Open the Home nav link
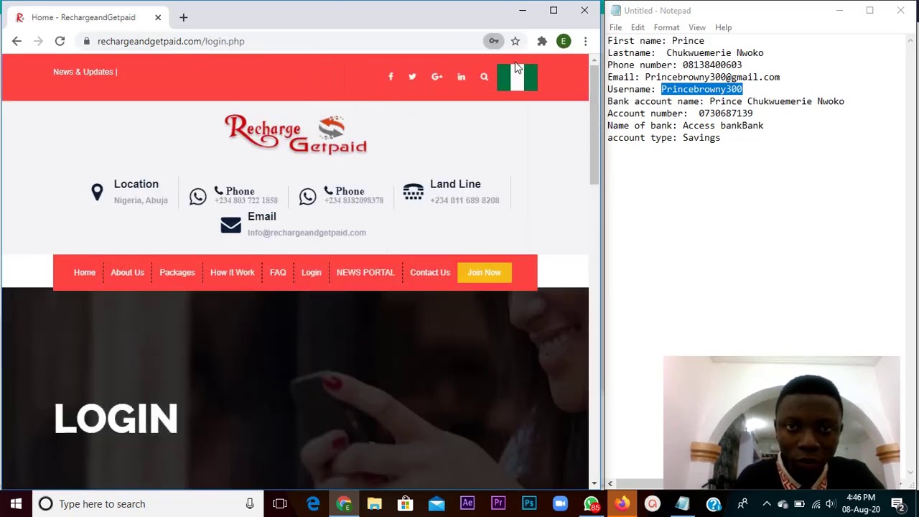 [x=84, y=272]
